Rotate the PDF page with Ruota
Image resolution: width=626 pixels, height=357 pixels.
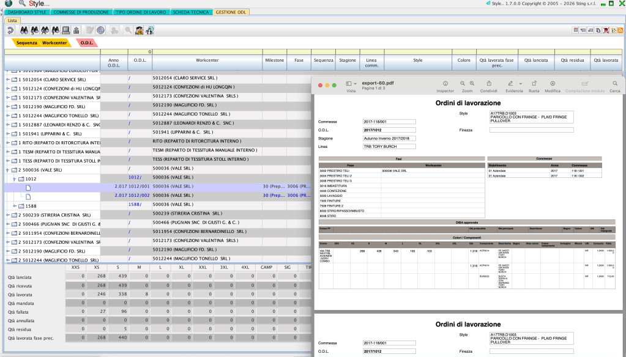tap(534, 83)
